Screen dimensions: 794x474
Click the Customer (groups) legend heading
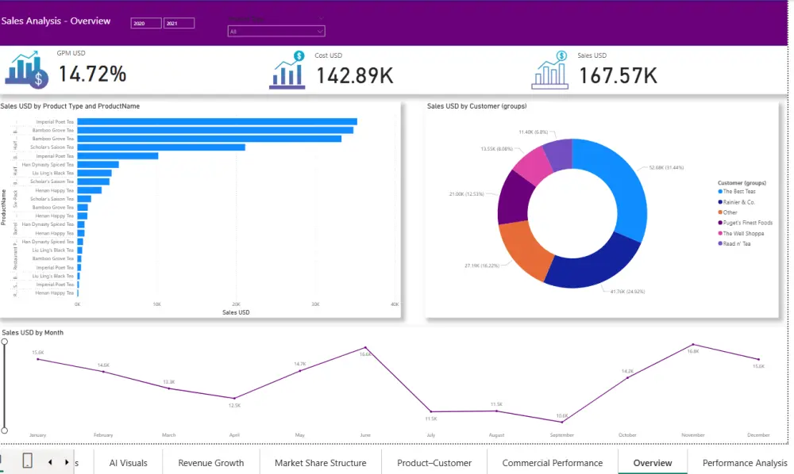point(742,183)
